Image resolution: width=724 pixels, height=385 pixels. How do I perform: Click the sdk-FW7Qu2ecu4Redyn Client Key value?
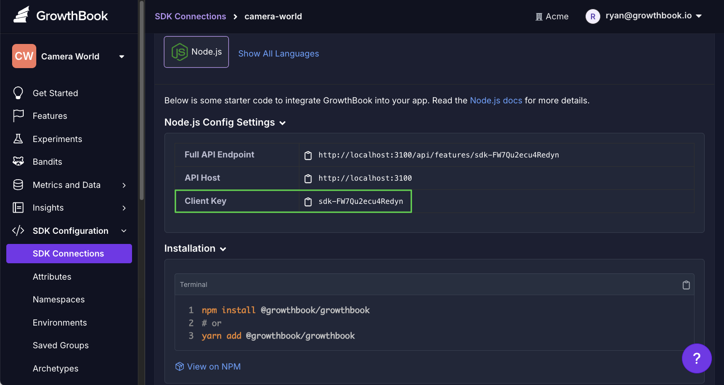click(x=361, y=201)
